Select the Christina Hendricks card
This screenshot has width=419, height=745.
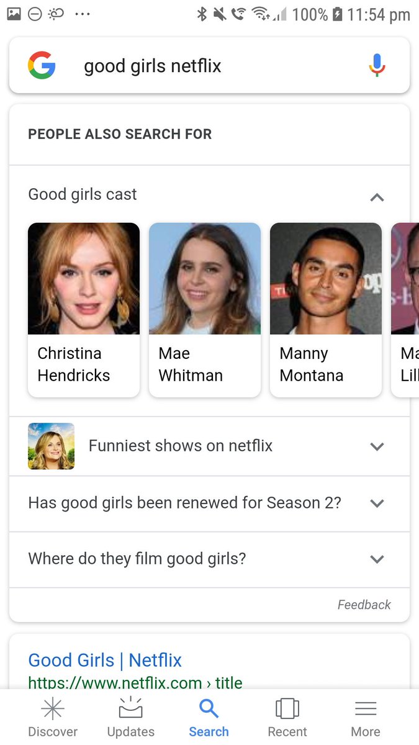tap(84, 310)
